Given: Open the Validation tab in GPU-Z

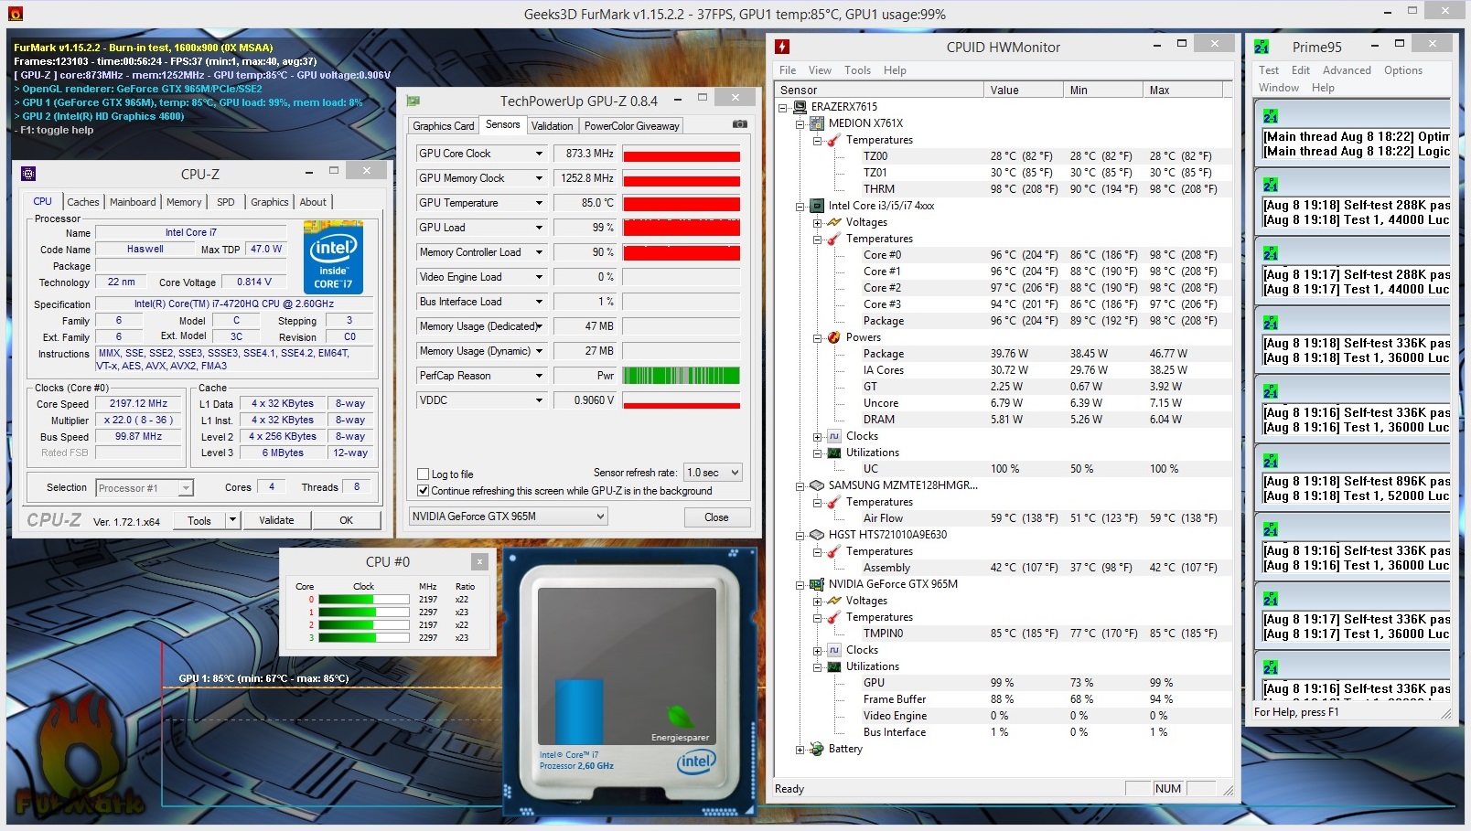Looking at the screenshot, I should pyautogui.click(x=553, y=126).
